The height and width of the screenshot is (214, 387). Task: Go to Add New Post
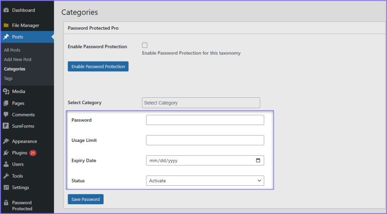tap(18, 60)
